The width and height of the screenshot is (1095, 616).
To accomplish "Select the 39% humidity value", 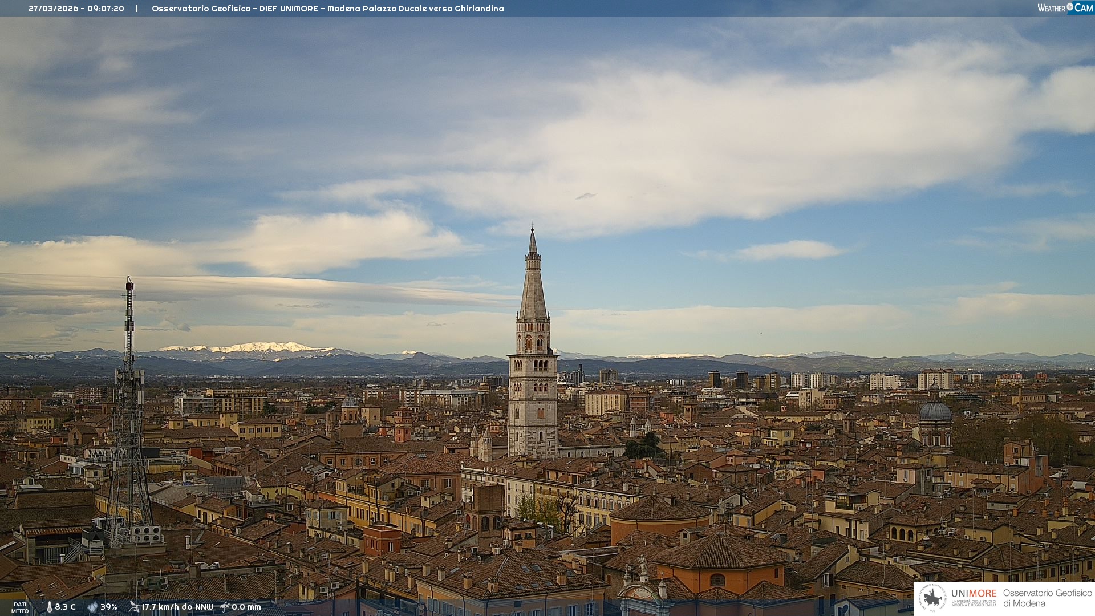I will [109, 607].
